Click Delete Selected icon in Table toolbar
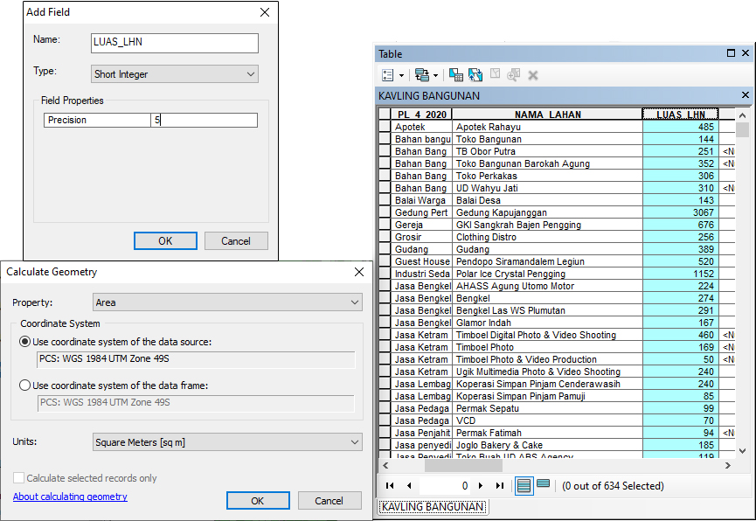The image size is (756, 521). 533,75
